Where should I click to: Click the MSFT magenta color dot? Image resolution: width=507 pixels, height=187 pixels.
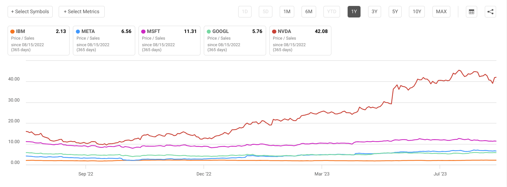143,32
